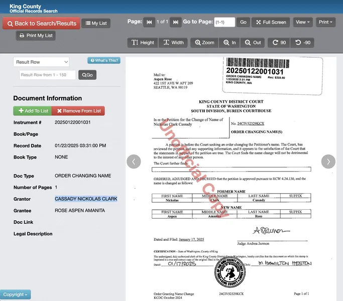Open What's This? help
This screenshot has height=301, width=343.
104,60
